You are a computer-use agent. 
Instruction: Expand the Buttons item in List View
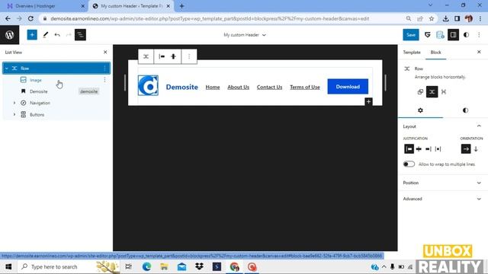(14, 115)
